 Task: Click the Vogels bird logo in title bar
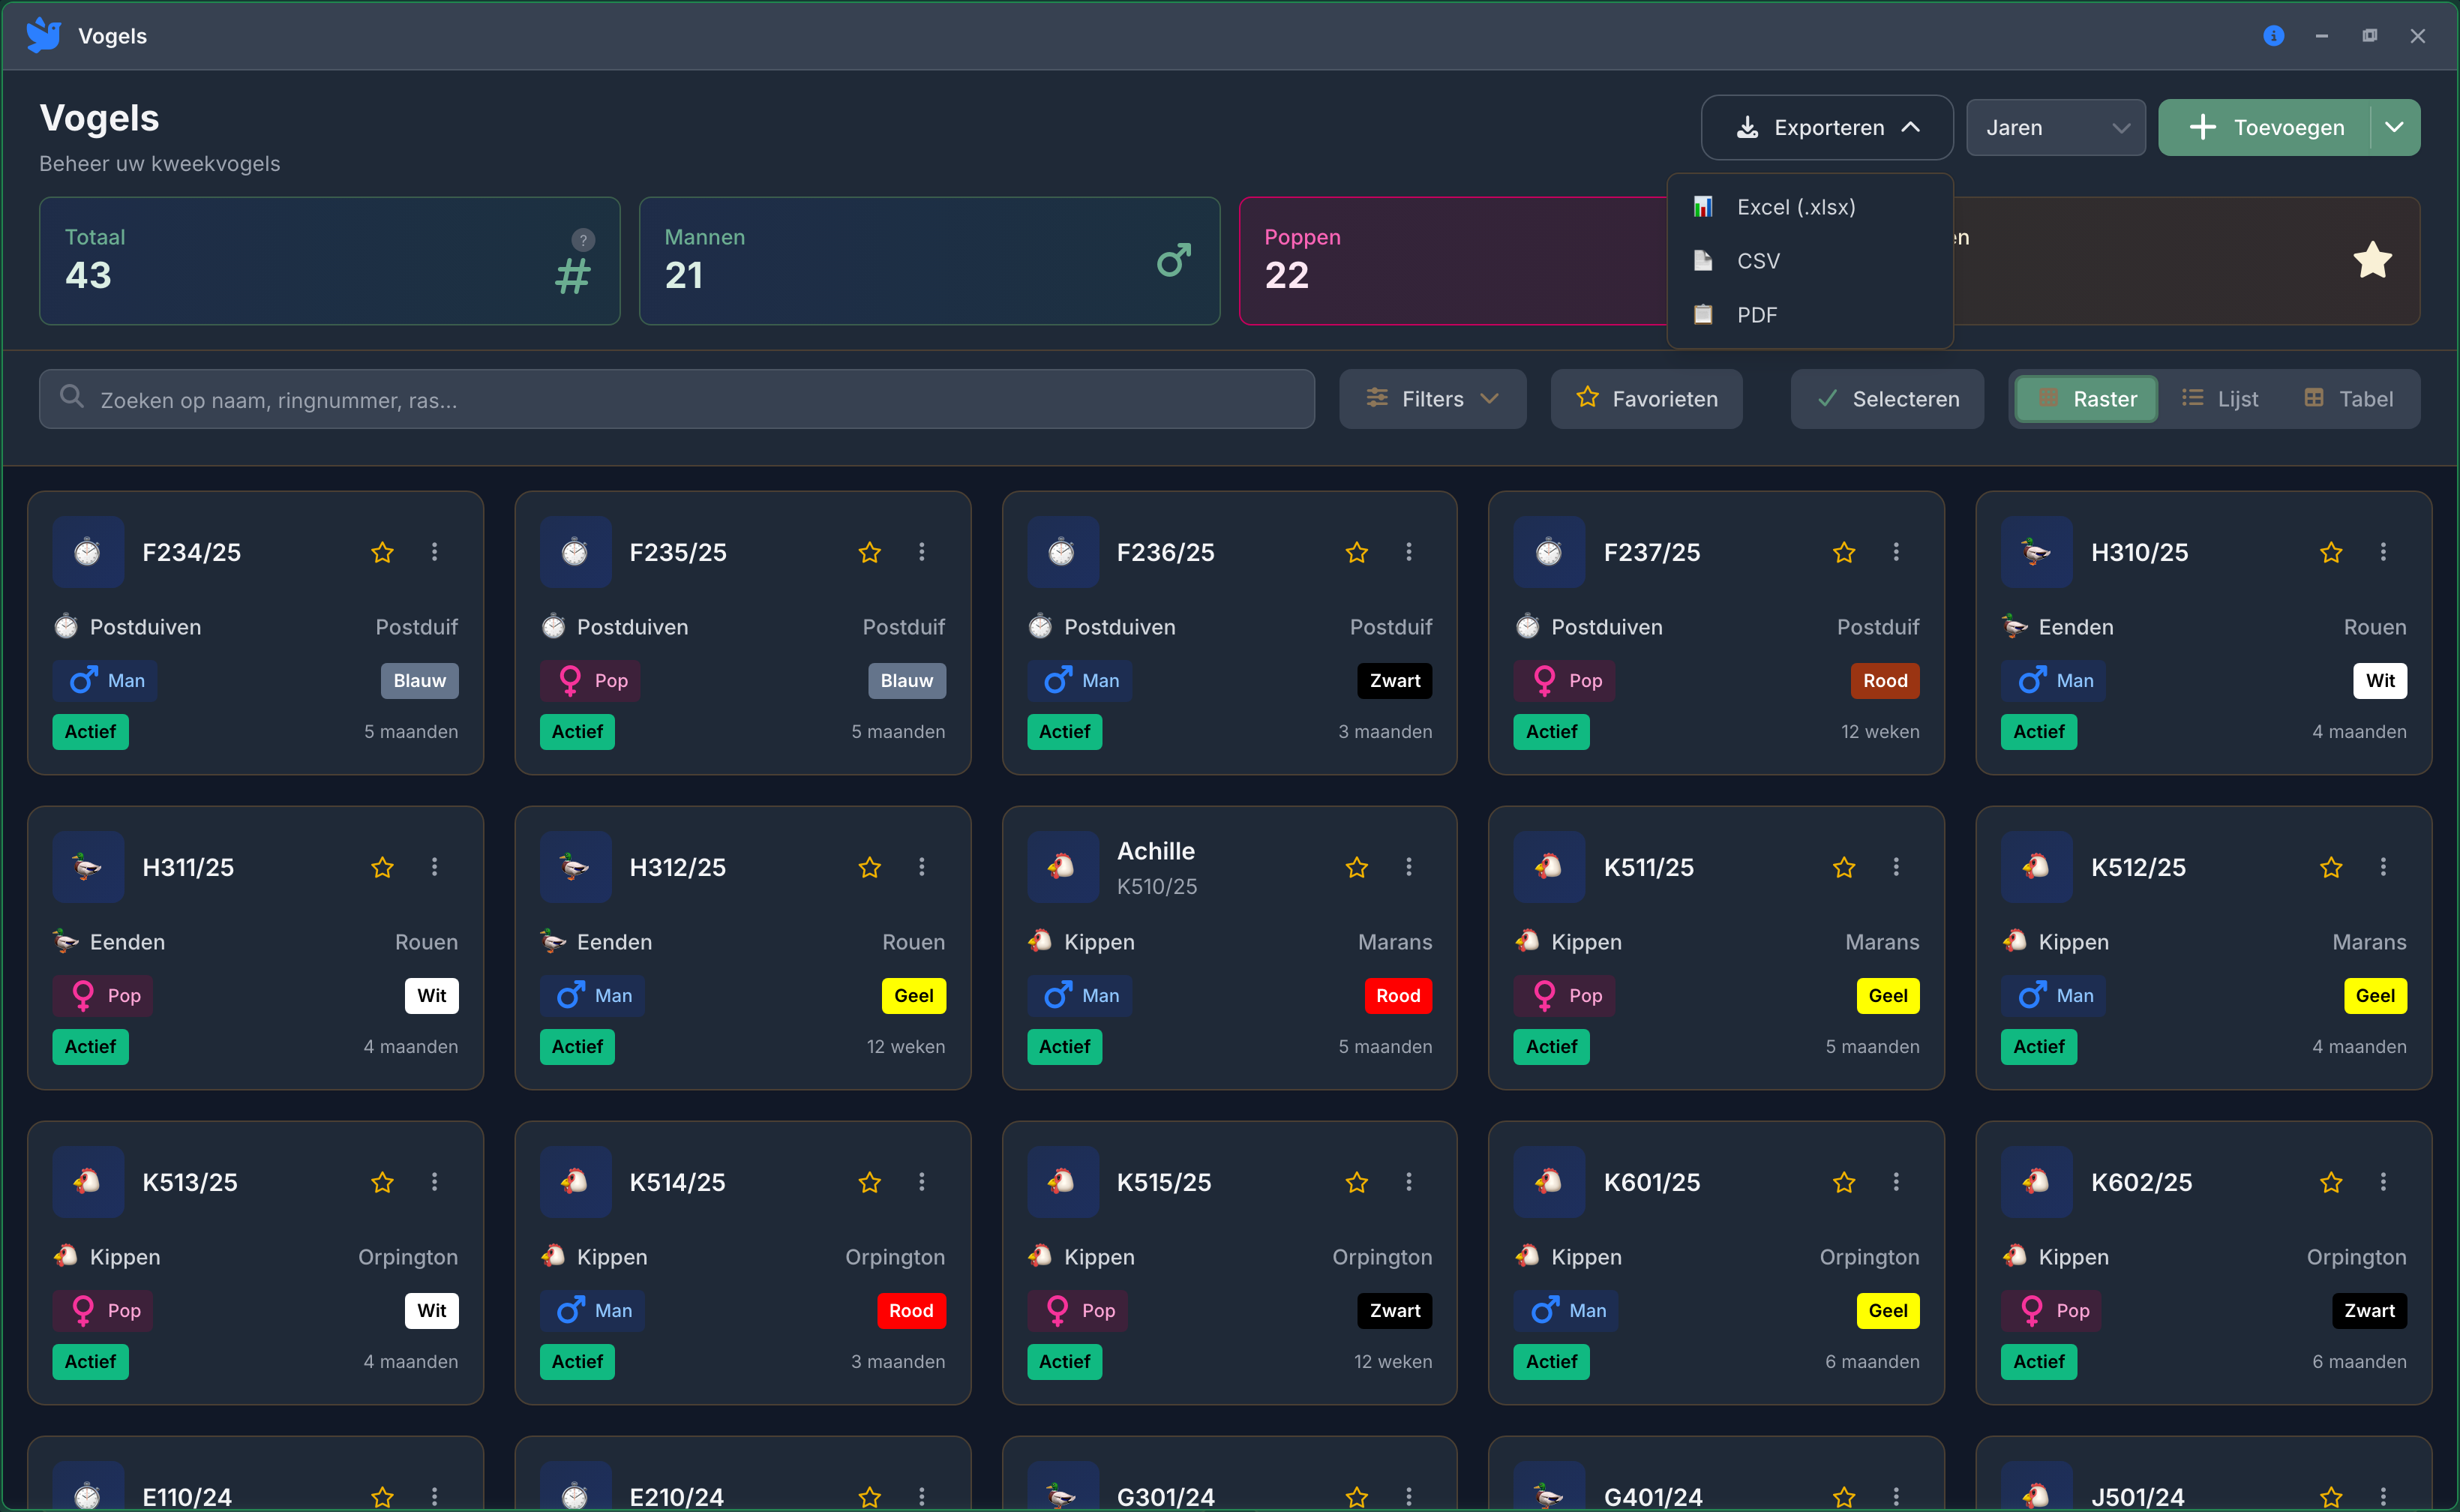point(43,36)
